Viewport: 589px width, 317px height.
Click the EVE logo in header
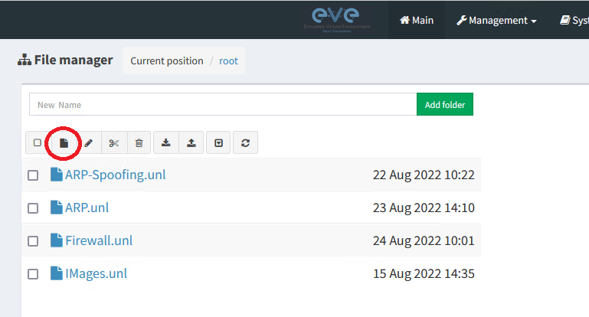(x=336, y=19)
